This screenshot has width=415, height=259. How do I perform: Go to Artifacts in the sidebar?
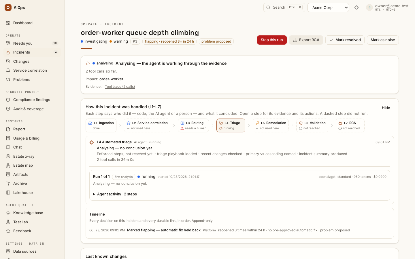pos(32,175)
